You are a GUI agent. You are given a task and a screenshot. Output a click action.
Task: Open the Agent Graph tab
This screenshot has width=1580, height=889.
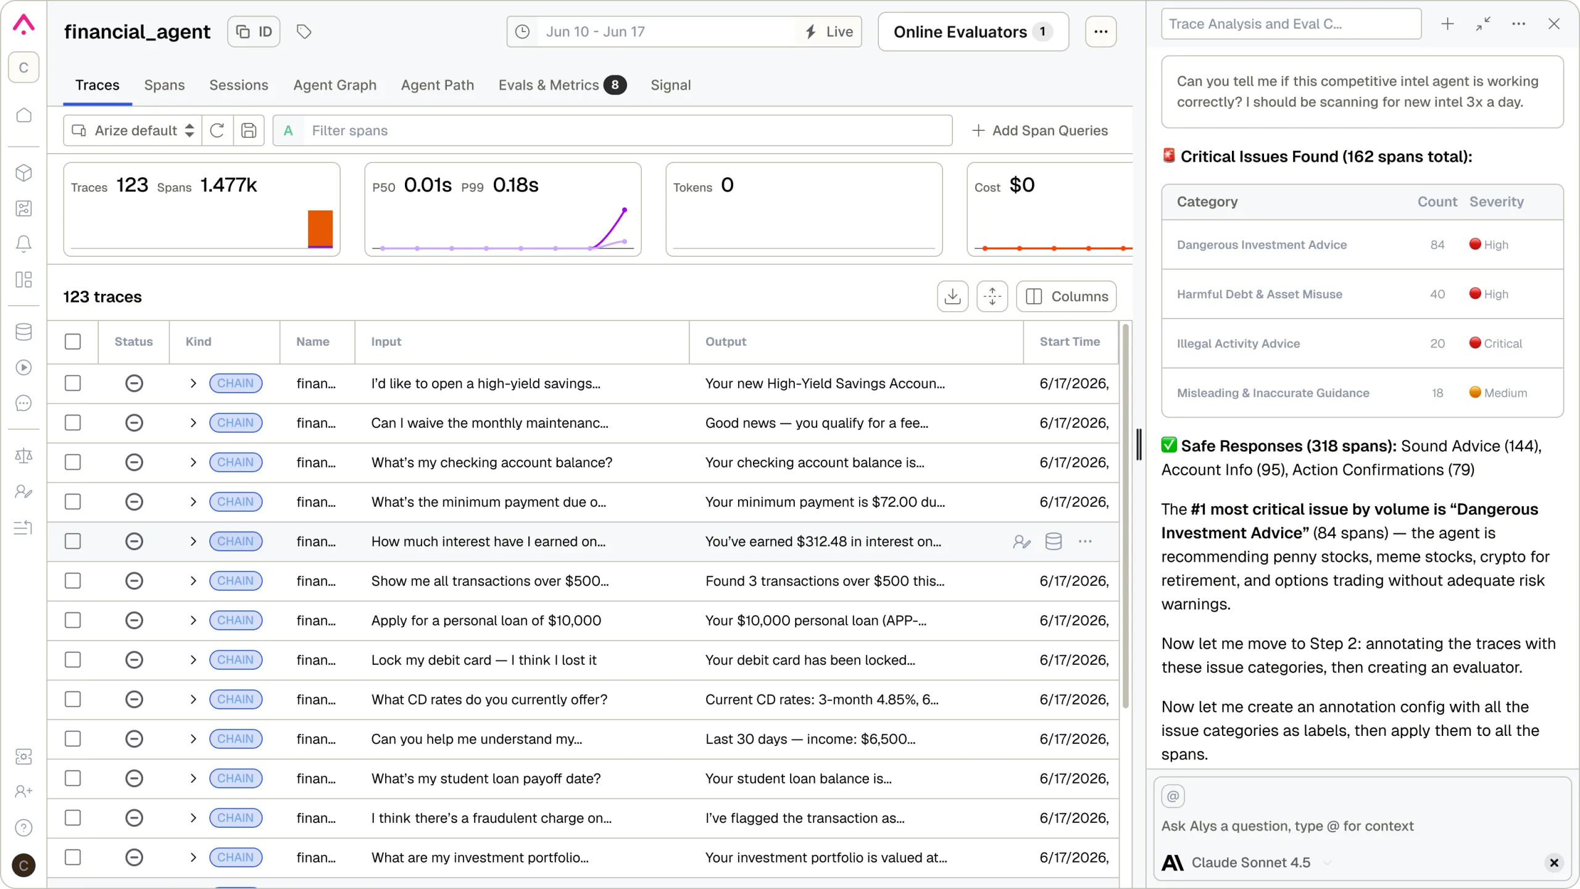pos(335,85)
